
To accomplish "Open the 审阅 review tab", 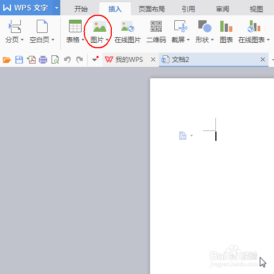I will 222,9.
